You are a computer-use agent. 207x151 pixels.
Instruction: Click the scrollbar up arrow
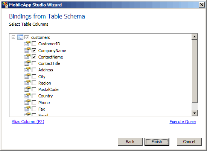coord(195,37)
